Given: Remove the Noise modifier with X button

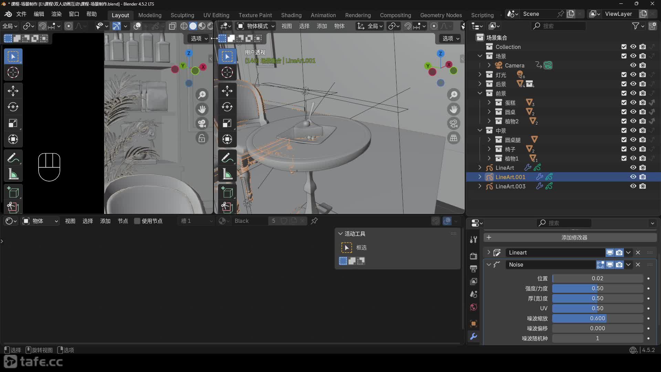Looking at the screenshot, I should coord(638,265).
